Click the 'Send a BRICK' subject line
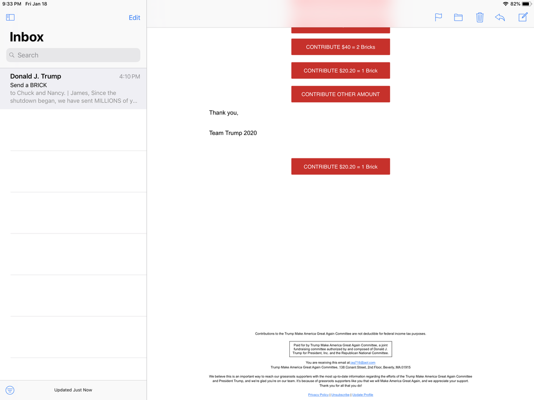The image size is (534, 400). click(29, 85)
